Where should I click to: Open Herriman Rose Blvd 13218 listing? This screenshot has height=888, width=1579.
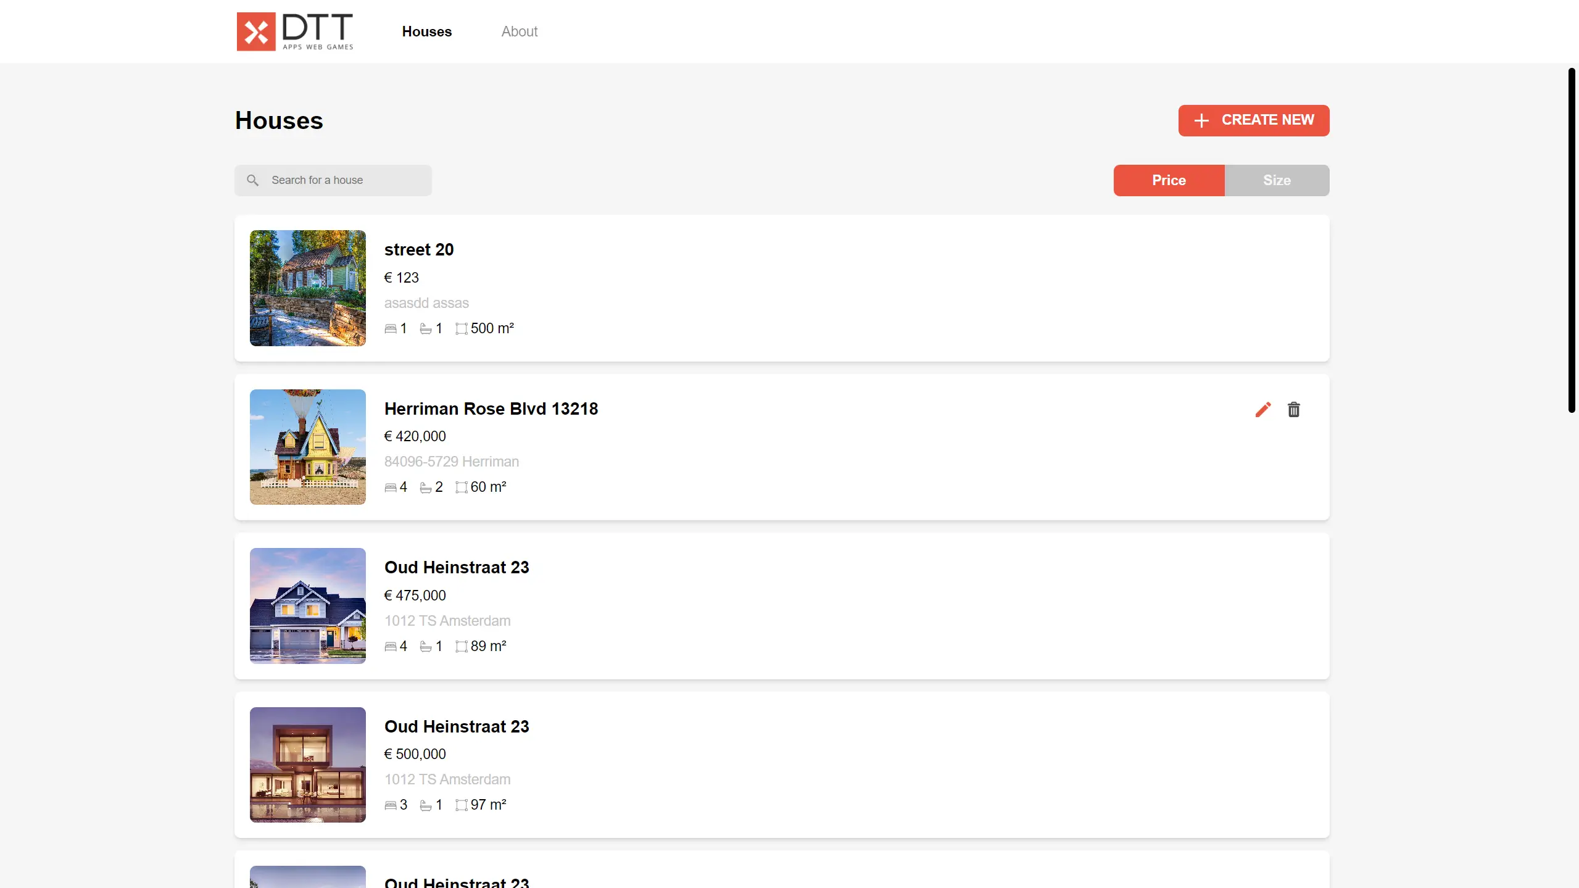click(x=491, y=409)
